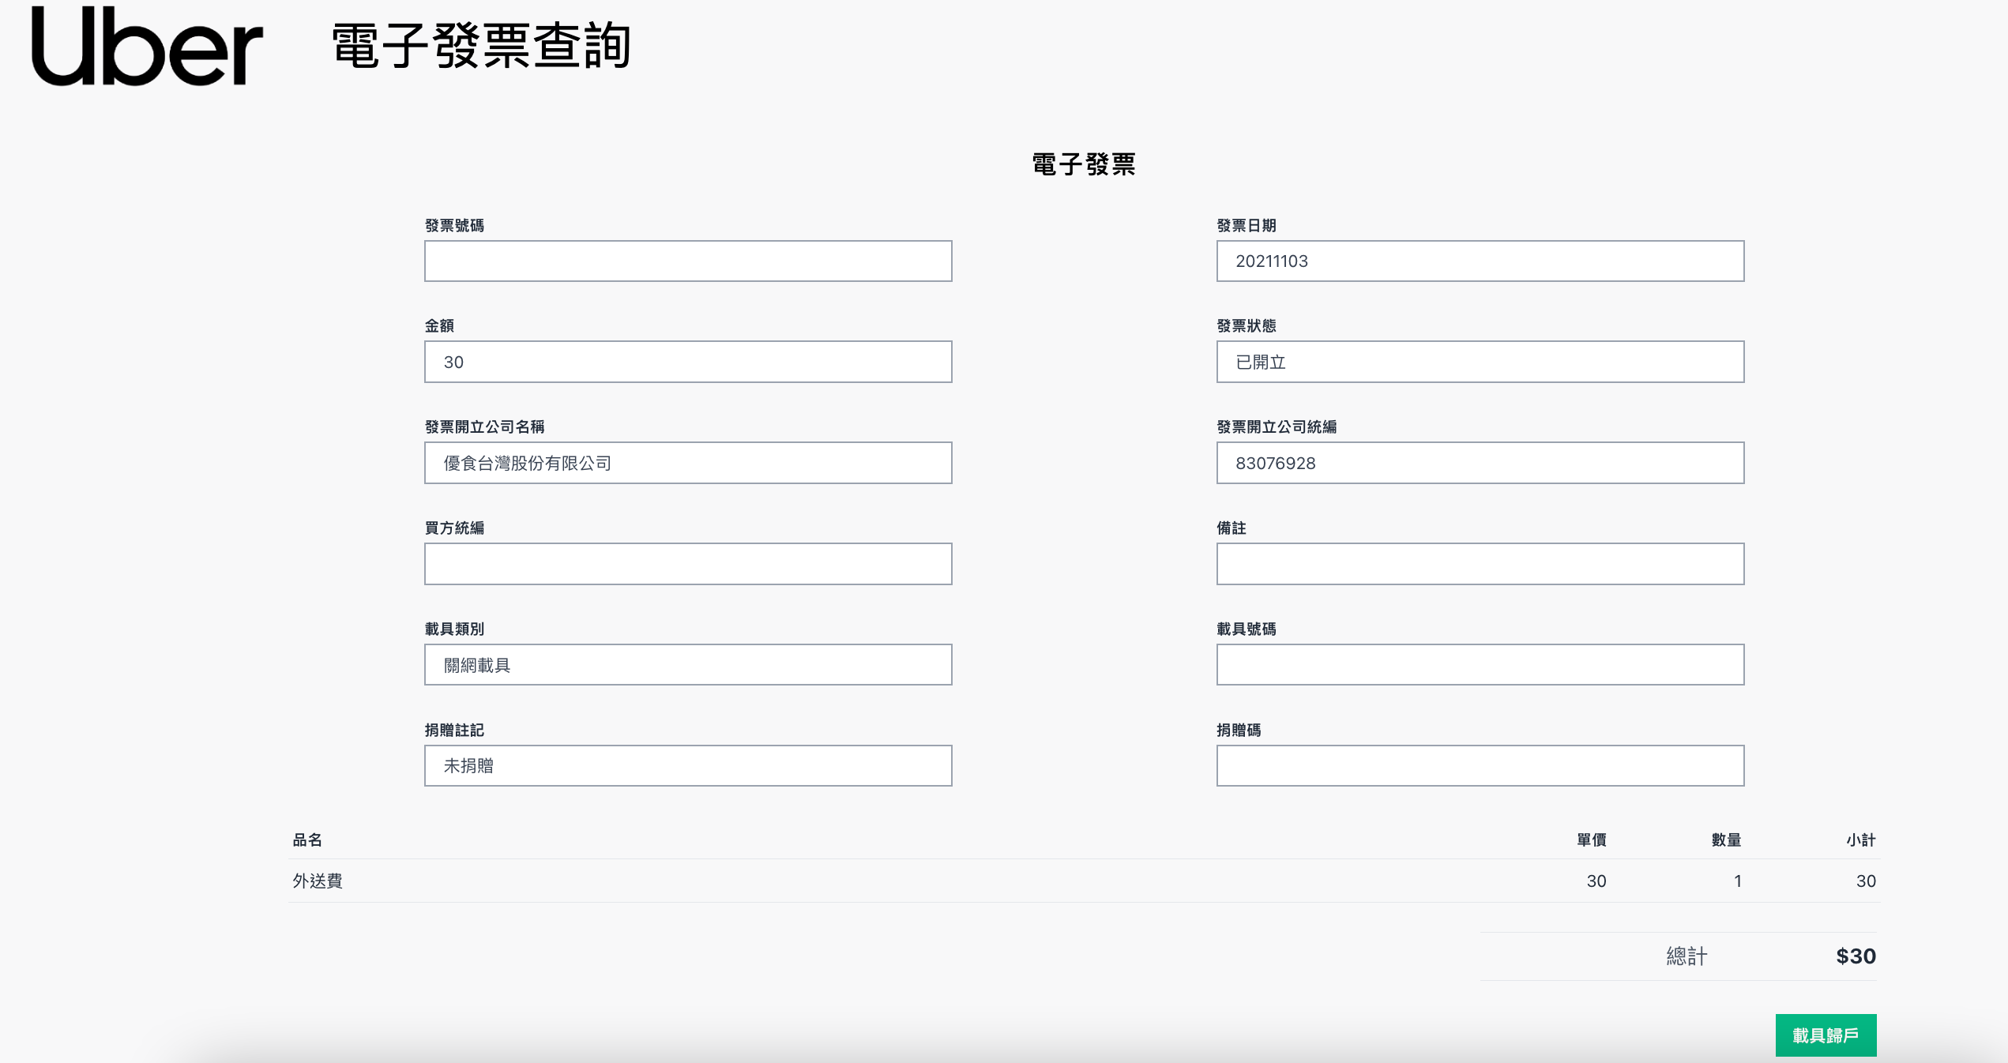Click the 買方統編 label

(x=454, y=528)
